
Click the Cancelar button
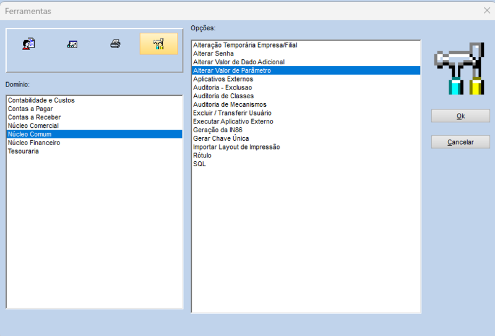coord(460,142)
